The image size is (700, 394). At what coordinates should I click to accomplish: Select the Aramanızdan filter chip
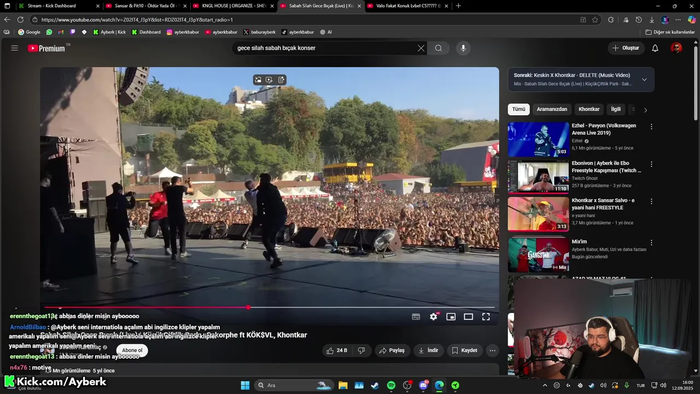[552, 109]
